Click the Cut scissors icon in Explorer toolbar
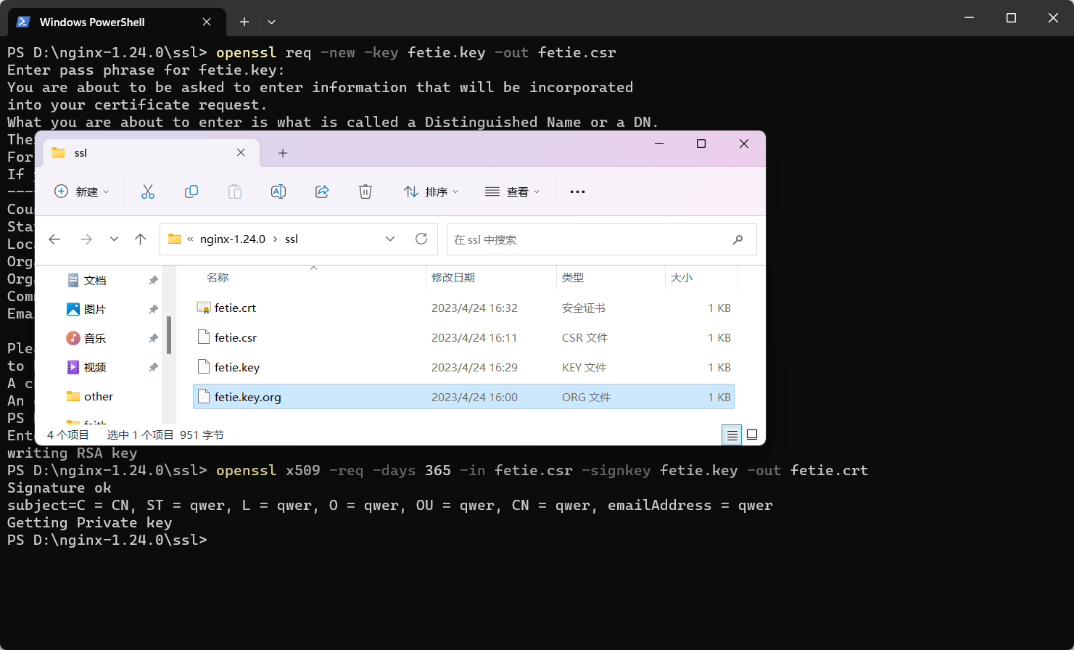 [148, 192]
